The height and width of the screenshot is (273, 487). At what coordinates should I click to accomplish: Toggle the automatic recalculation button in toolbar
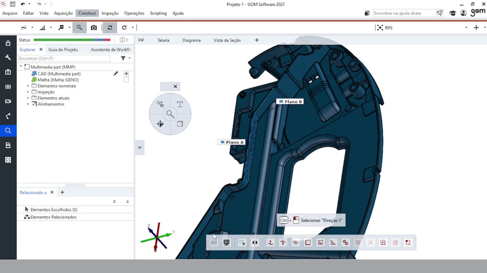[110, 28]
